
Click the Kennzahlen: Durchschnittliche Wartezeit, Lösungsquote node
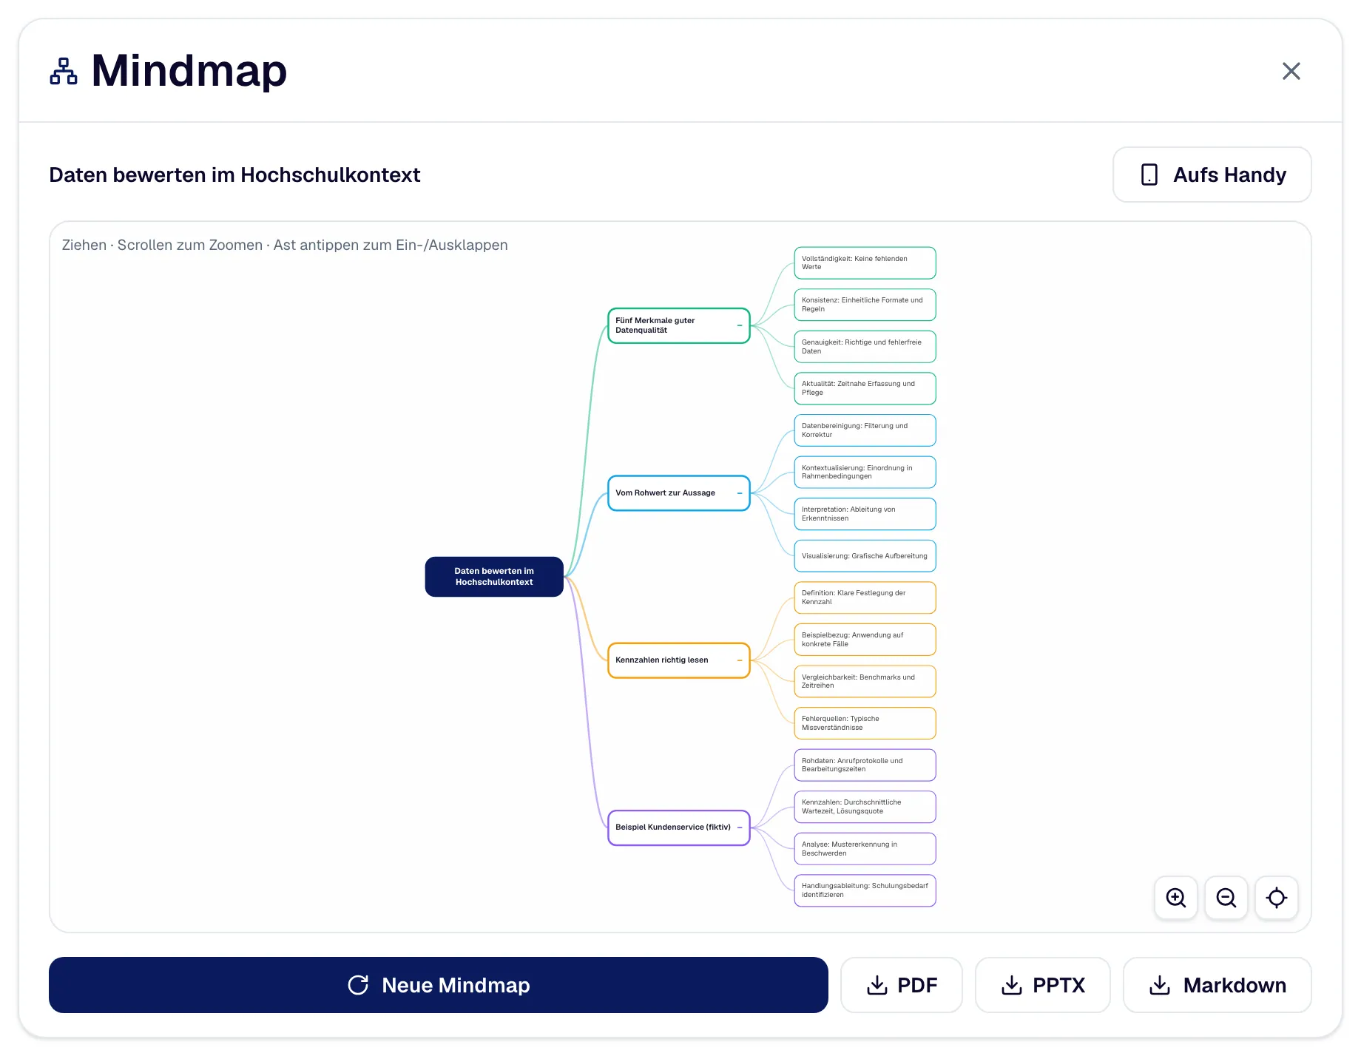(865, 807)
